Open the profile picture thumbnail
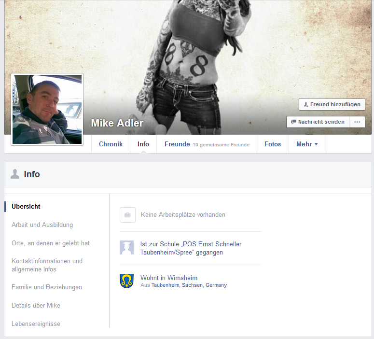 pyautogui.click(x=47, y=109)
